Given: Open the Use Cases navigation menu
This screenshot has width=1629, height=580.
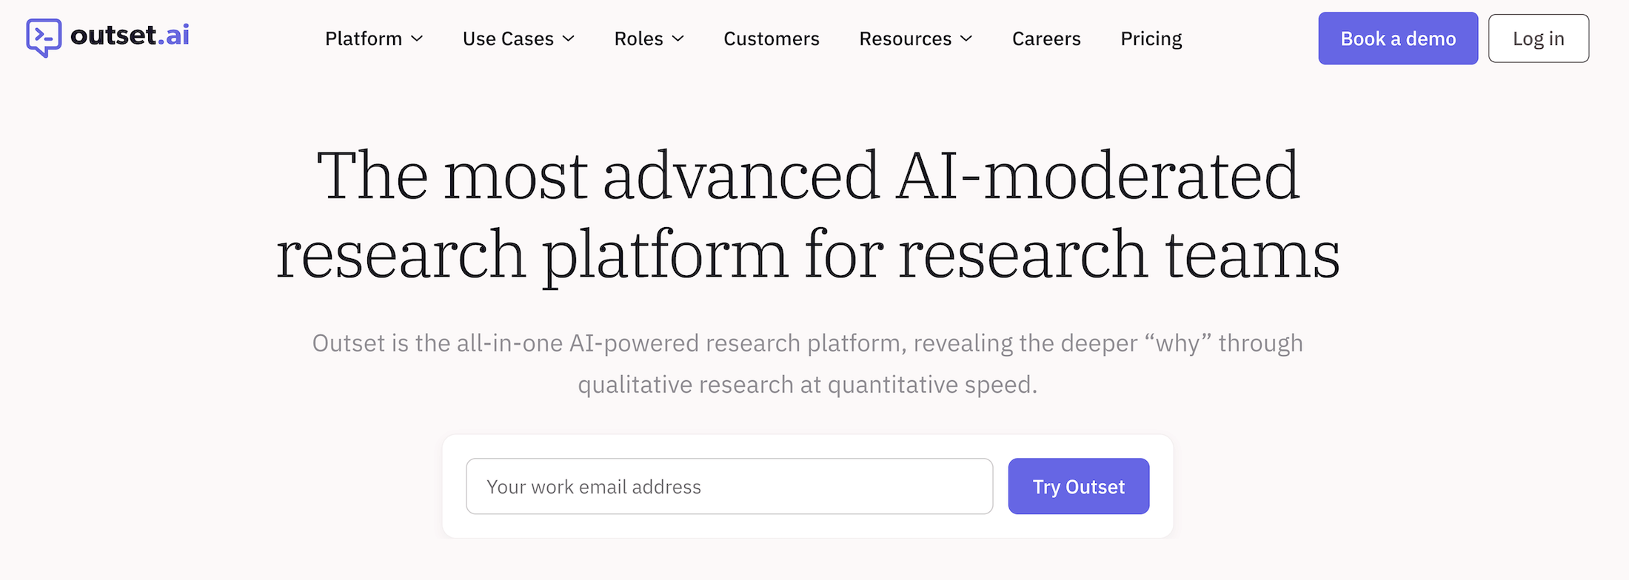Looking at the screenshot, I should coord(508,38).
